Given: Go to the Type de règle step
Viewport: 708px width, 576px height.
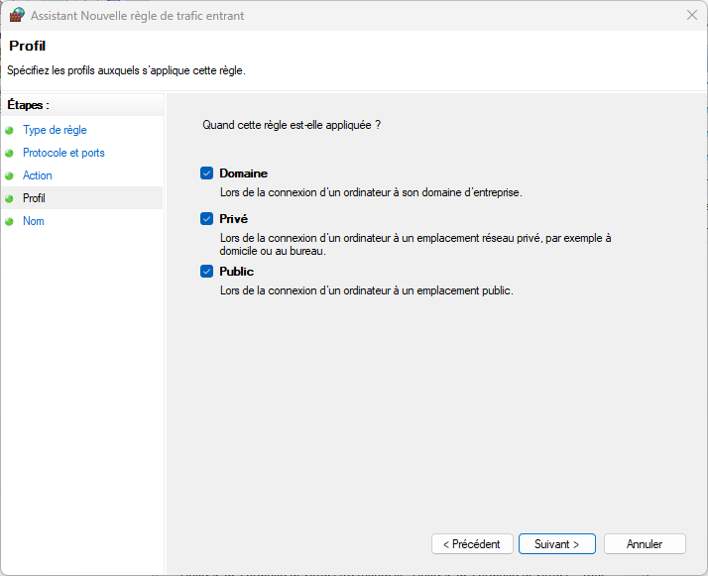Looking at the screenshot, I should [x=55, y=130].
